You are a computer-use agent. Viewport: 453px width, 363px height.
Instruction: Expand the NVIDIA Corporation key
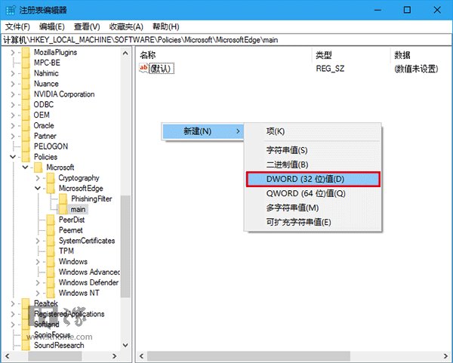click(13, 94)
